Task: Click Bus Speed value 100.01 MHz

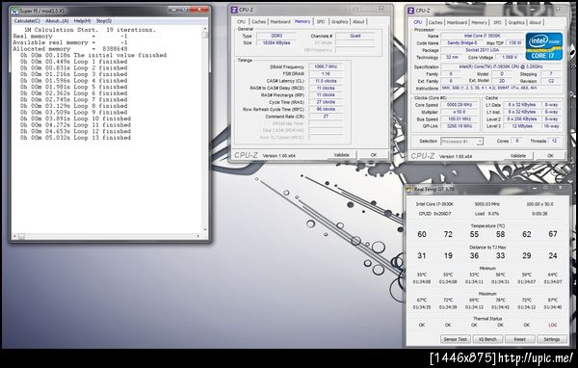Action: (460, 119)
